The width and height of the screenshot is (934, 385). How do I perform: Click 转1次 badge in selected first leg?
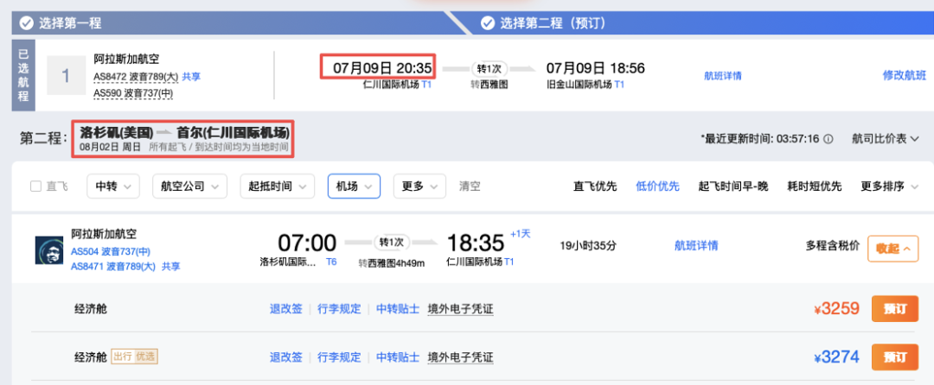point(489,68)
